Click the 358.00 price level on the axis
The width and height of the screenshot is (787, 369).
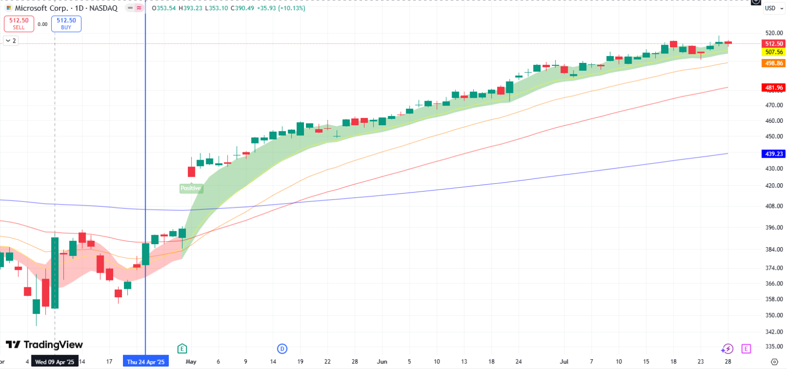point(774,299)
